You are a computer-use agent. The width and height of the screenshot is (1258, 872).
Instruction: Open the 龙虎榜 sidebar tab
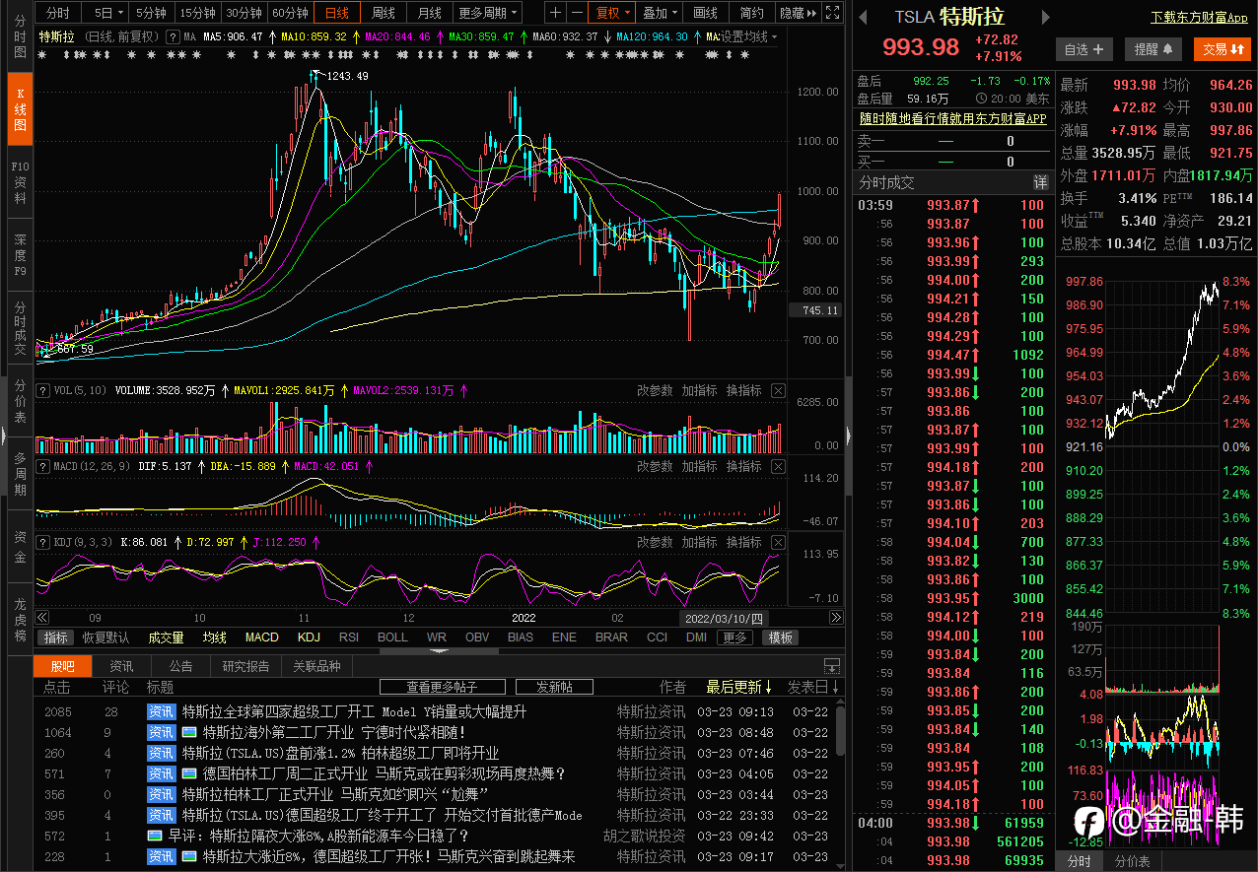[x=20, y=619]
